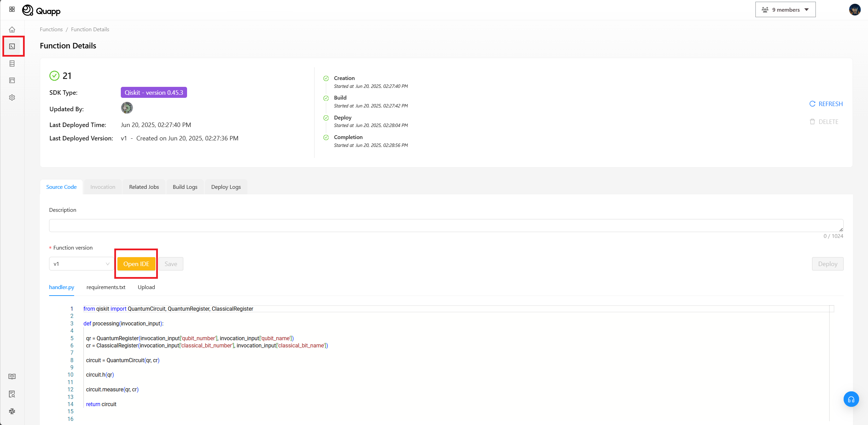Open the function version v1 dropdown
The image size is (868, 425).
click(x=81, y=264)
